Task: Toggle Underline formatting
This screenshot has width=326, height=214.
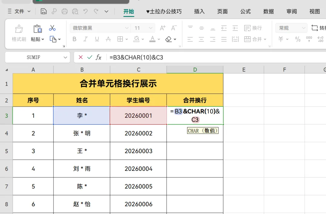Action: coord(97,39)
